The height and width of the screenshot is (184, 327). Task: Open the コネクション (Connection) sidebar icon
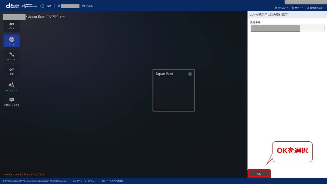pyautogui.click(x=12, y=56)
